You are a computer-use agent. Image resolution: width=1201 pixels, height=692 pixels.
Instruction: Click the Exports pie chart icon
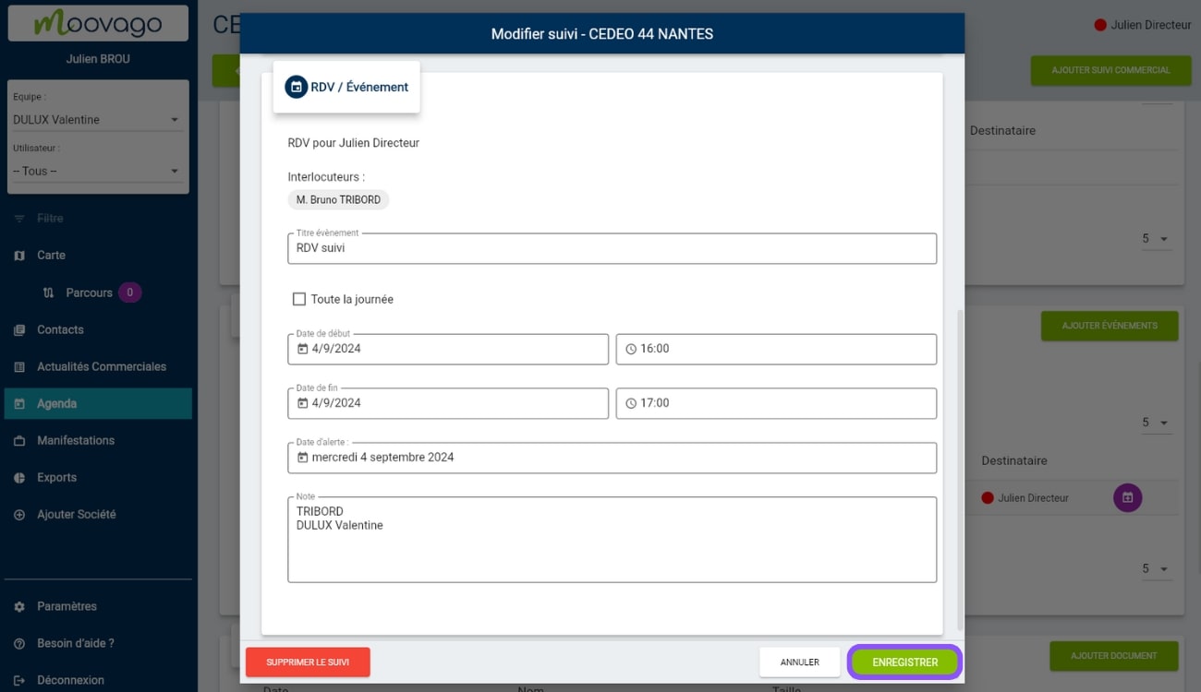[x=19, y=477]
